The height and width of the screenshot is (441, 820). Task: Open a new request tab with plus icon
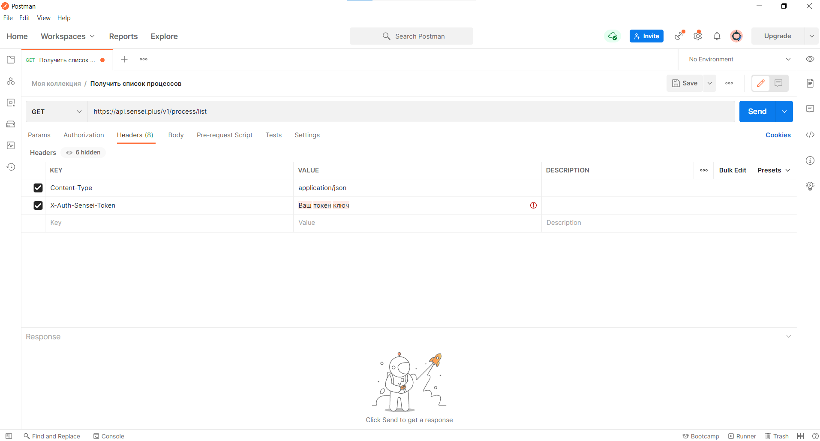click(124, 59)
